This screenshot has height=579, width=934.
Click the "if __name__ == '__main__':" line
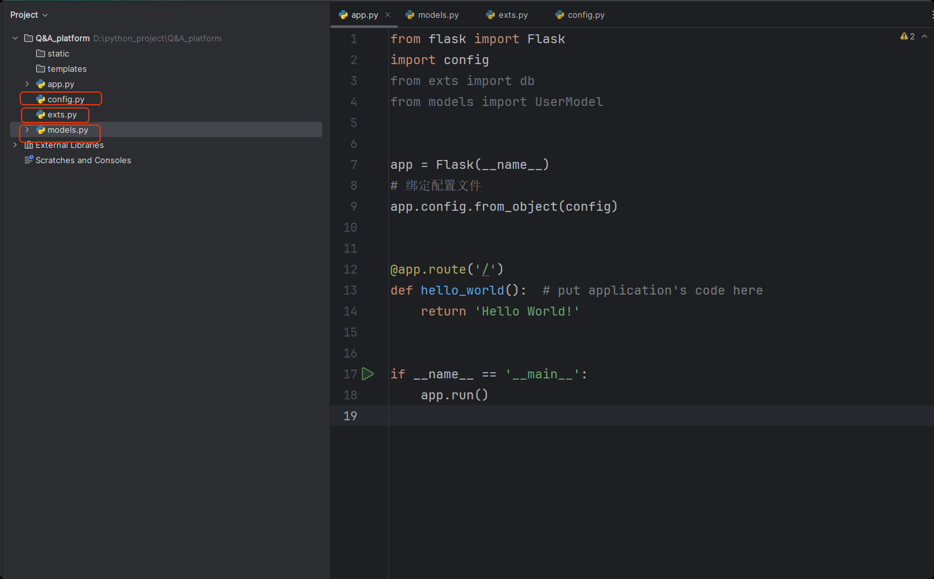pyautogui.click(x=489, y=374)
